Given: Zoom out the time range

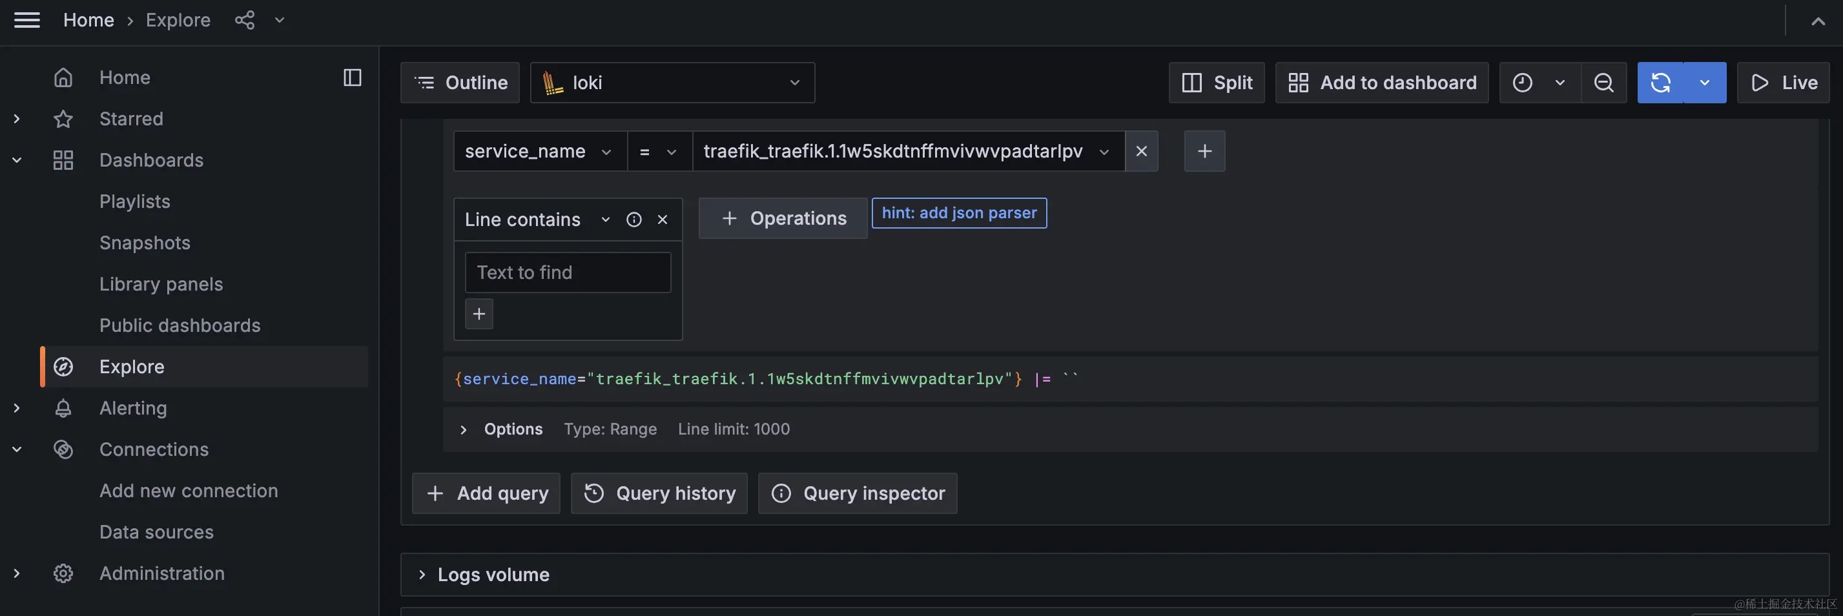Looking at the screenshot, I should (1603, 83).
